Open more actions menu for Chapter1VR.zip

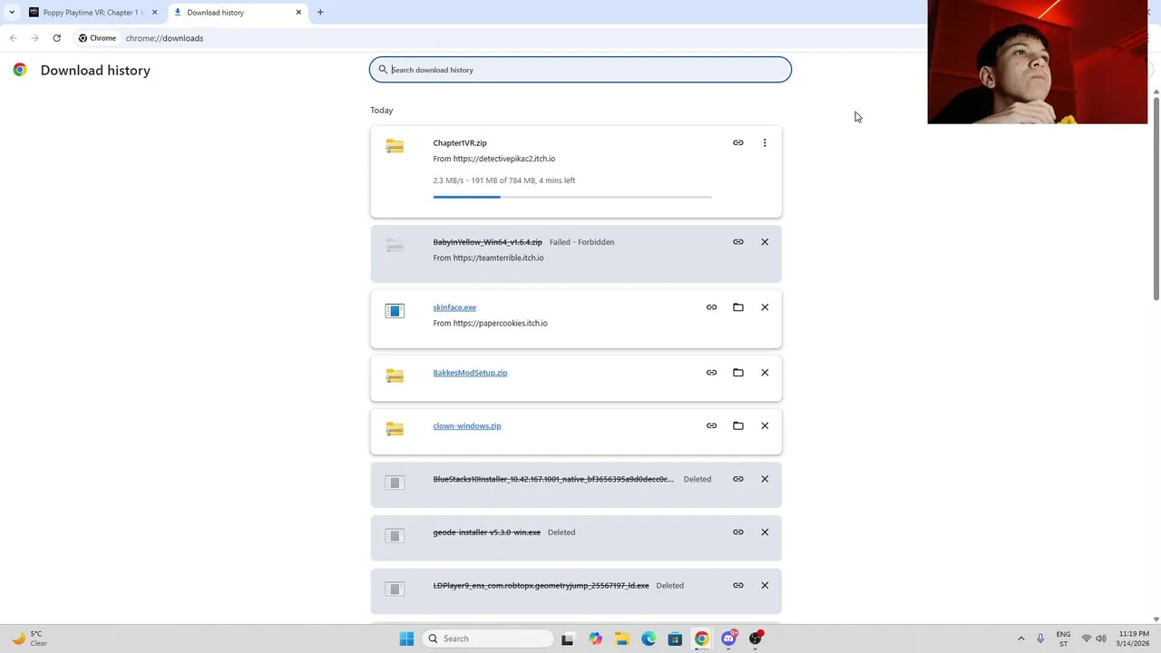coord(765,142)
